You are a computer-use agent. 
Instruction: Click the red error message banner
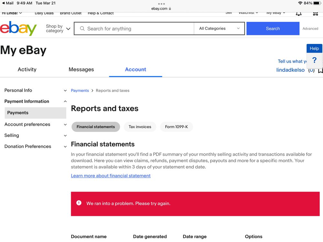tap(195, 204)
